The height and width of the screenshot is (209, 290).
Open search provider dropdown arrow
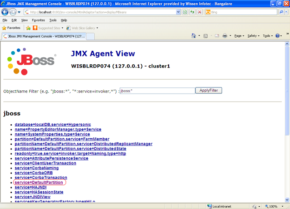[x=286, y=12]
